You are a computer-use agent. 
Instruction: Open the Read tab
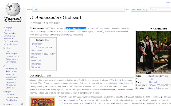click(128, 10)
